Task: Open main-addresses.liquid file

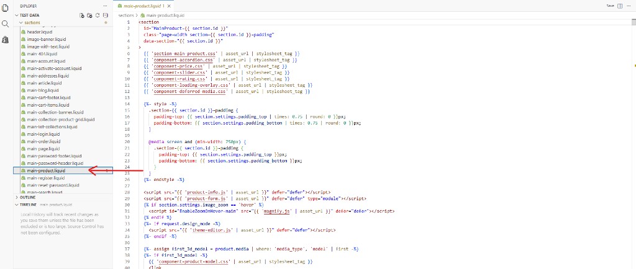Action: click(x=48, y=76)
